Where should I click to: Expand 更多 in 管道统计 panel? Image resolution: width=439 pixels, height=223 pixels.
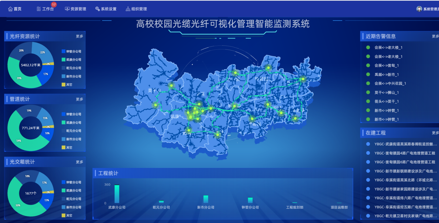pos(79,99)
